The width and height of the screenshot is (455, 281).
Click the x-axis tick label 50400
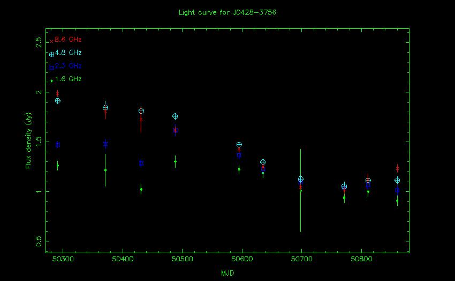coord(123,259)
